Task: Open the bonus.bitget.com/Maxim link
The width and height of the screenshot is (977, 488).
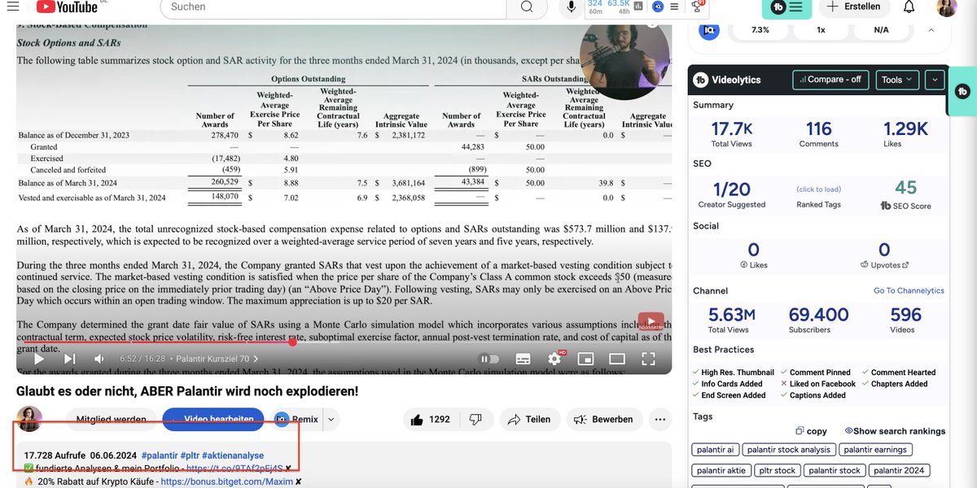Action: pyautogui.click(x=226, y=481)
